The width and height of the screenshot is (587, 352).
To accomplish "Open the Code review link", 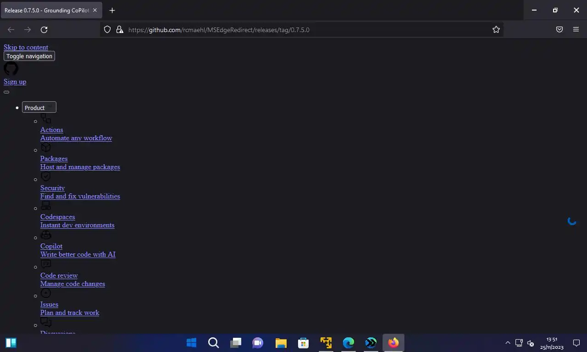I will [59, 275].
